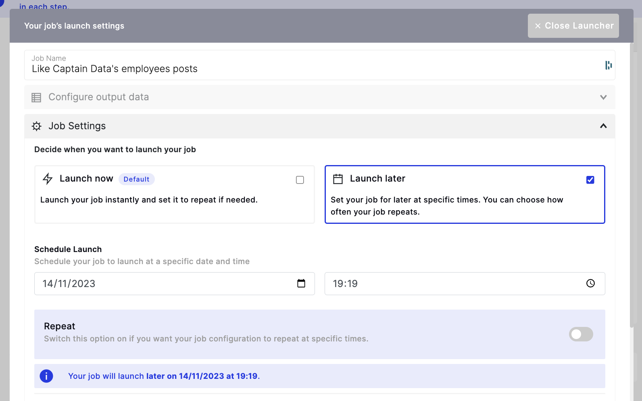This screenshot has height=401, width=642.
Task: Click the date field showing 14/11/2023
Action: [x=174, y=283]
